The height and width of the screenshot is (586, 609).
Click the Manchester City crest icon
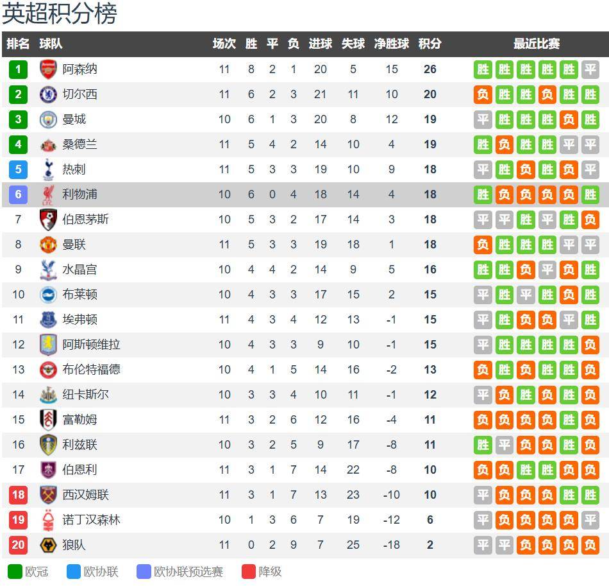(48, 119)
